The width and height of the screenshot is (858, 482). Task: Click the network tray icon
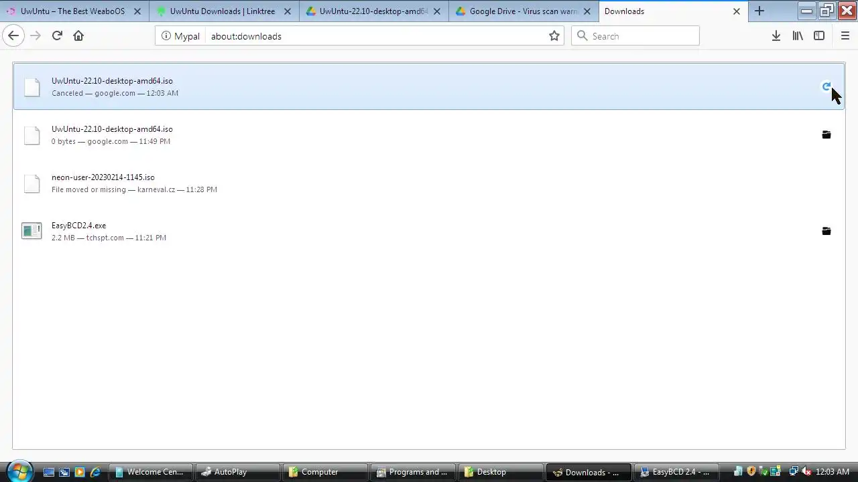[794, 472]
